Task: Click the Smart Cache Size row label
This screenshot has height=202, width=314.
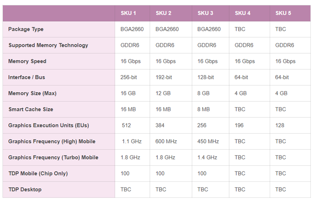Action: (31, 109)
